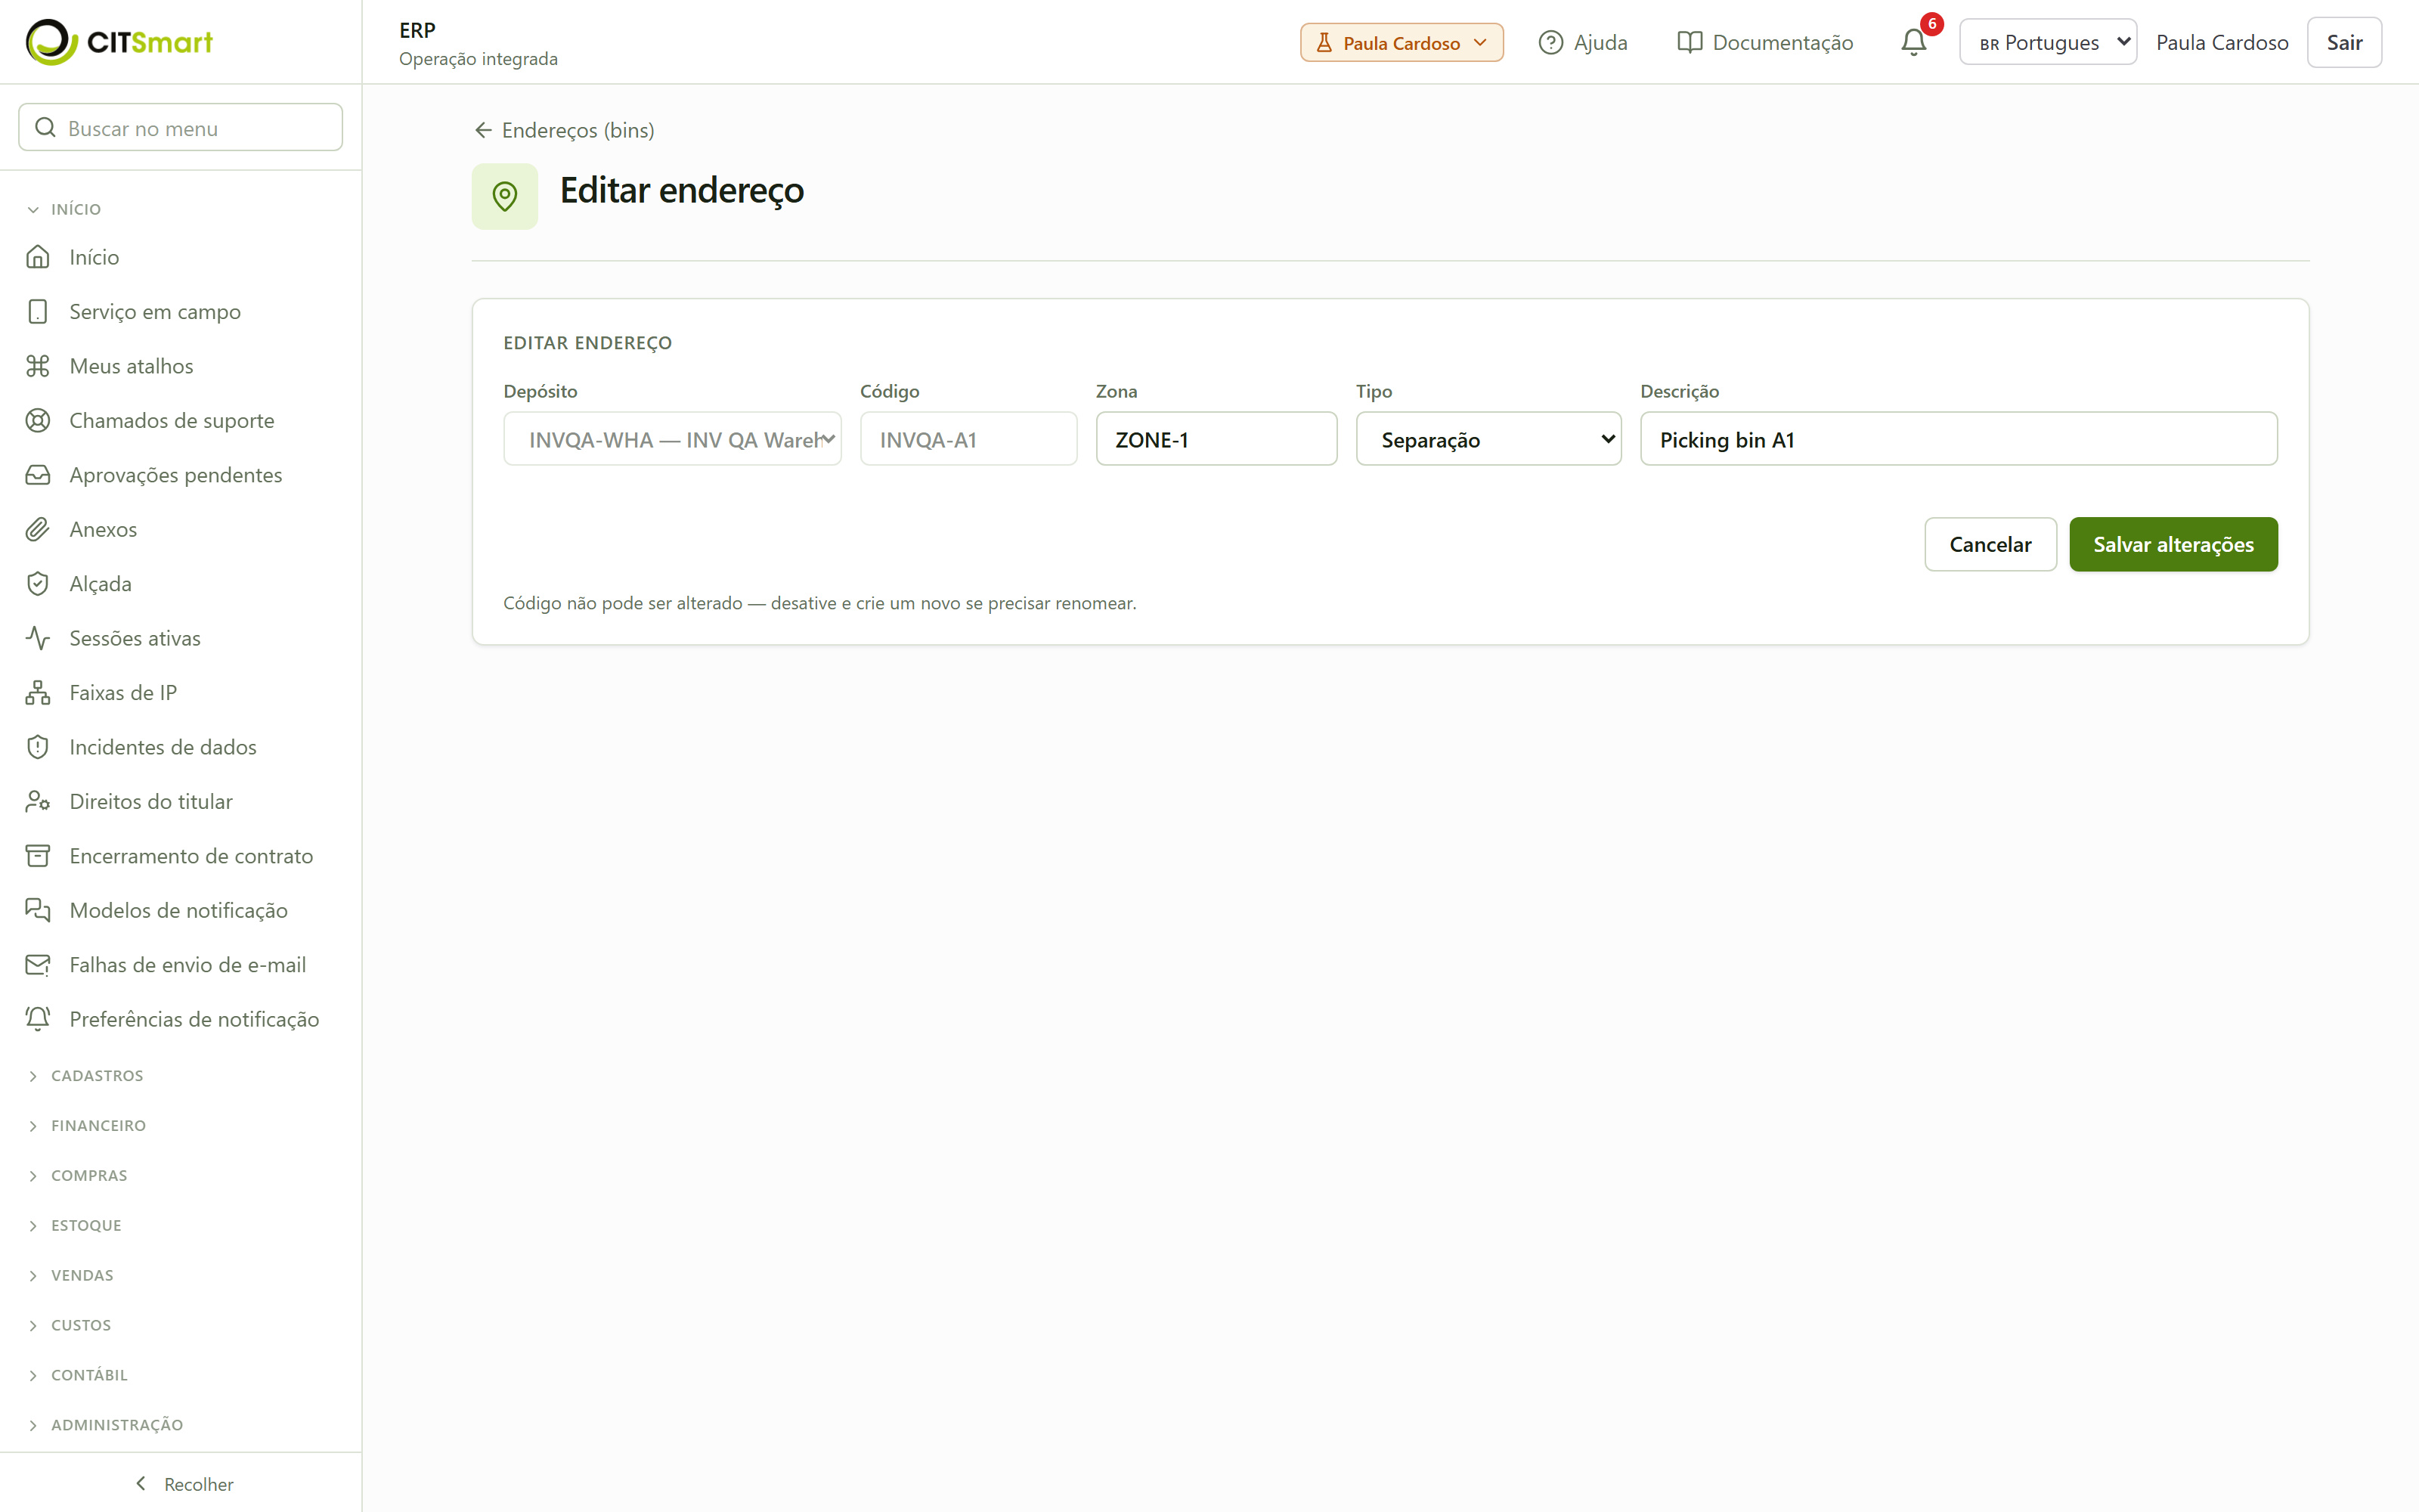Click the Sair logout button
Viewport: 2419px width, 1512px height.
pos(2344,42)
